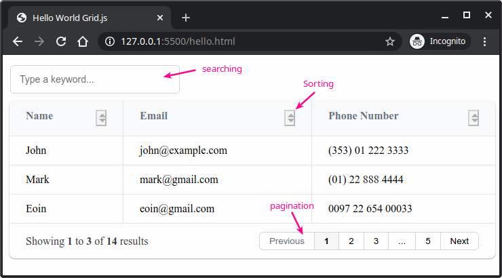Go to pagination page 3

point(376,241)
